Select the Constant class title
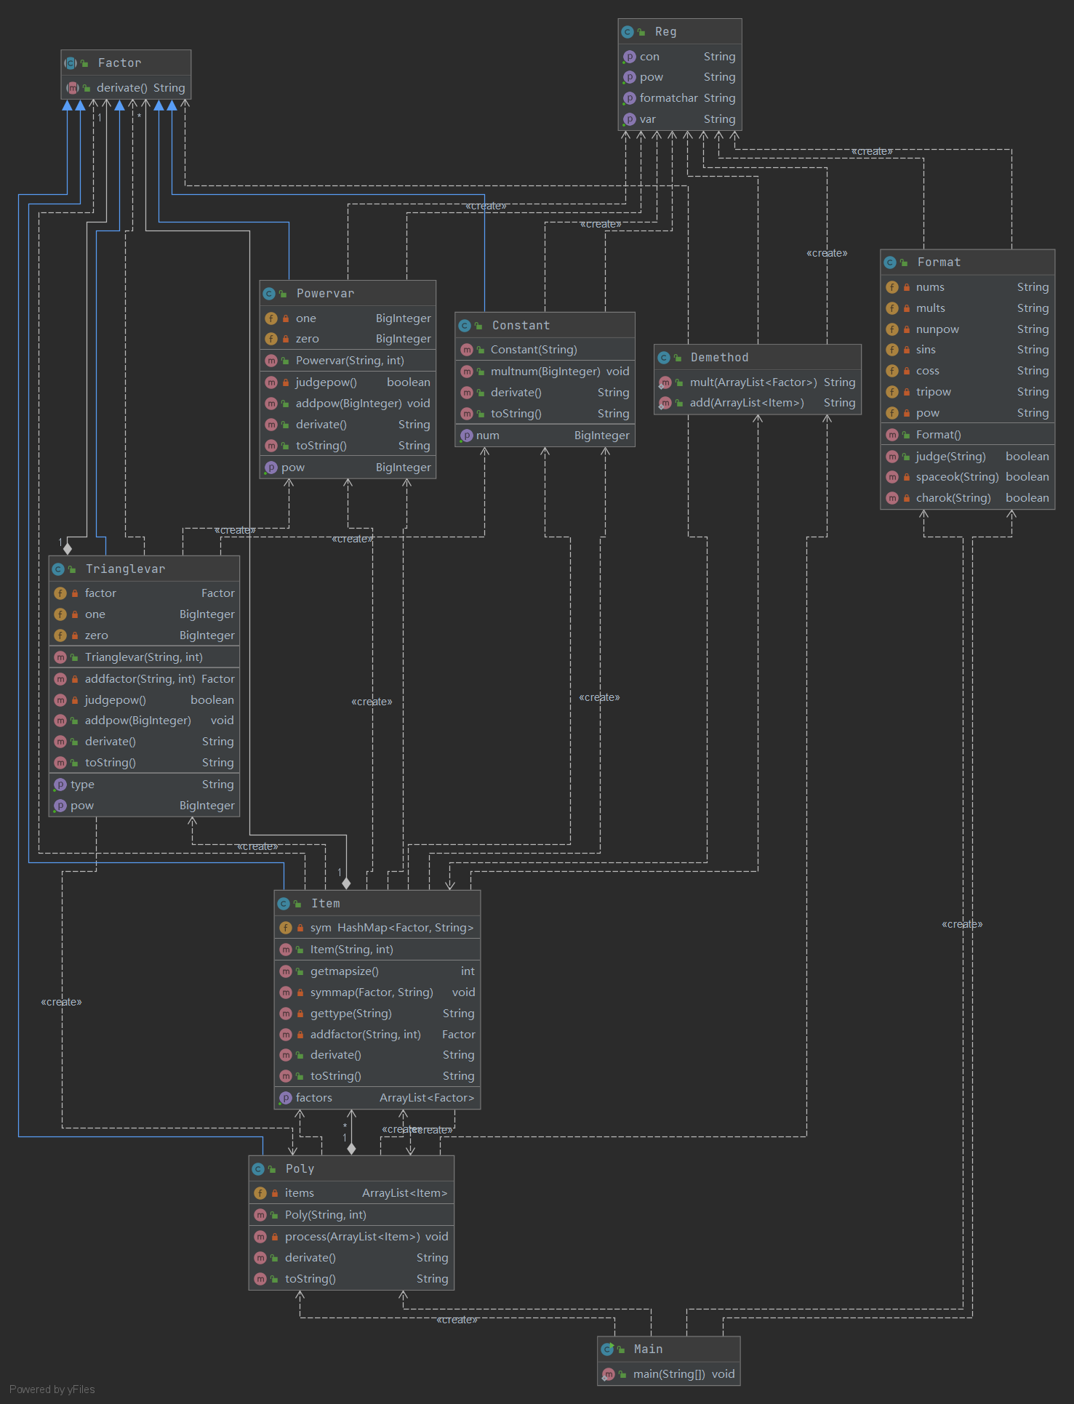 coord(521,326)
